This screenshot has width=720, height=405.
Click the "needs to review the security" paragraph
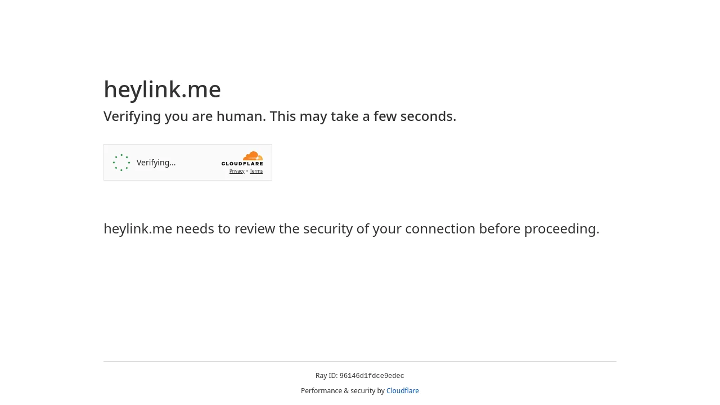(x=352, y=229)
